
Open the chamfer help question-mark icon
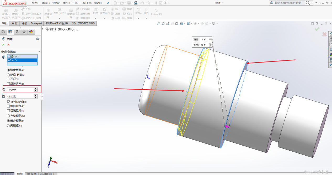coord(38,39)
